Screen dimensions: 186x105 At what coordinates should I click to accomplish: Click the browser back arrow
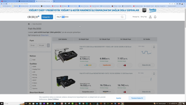(1, 4)
